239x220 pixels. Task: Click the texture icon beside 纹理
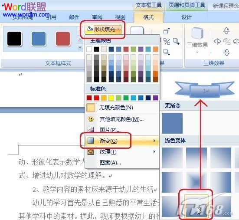(91, 152)
